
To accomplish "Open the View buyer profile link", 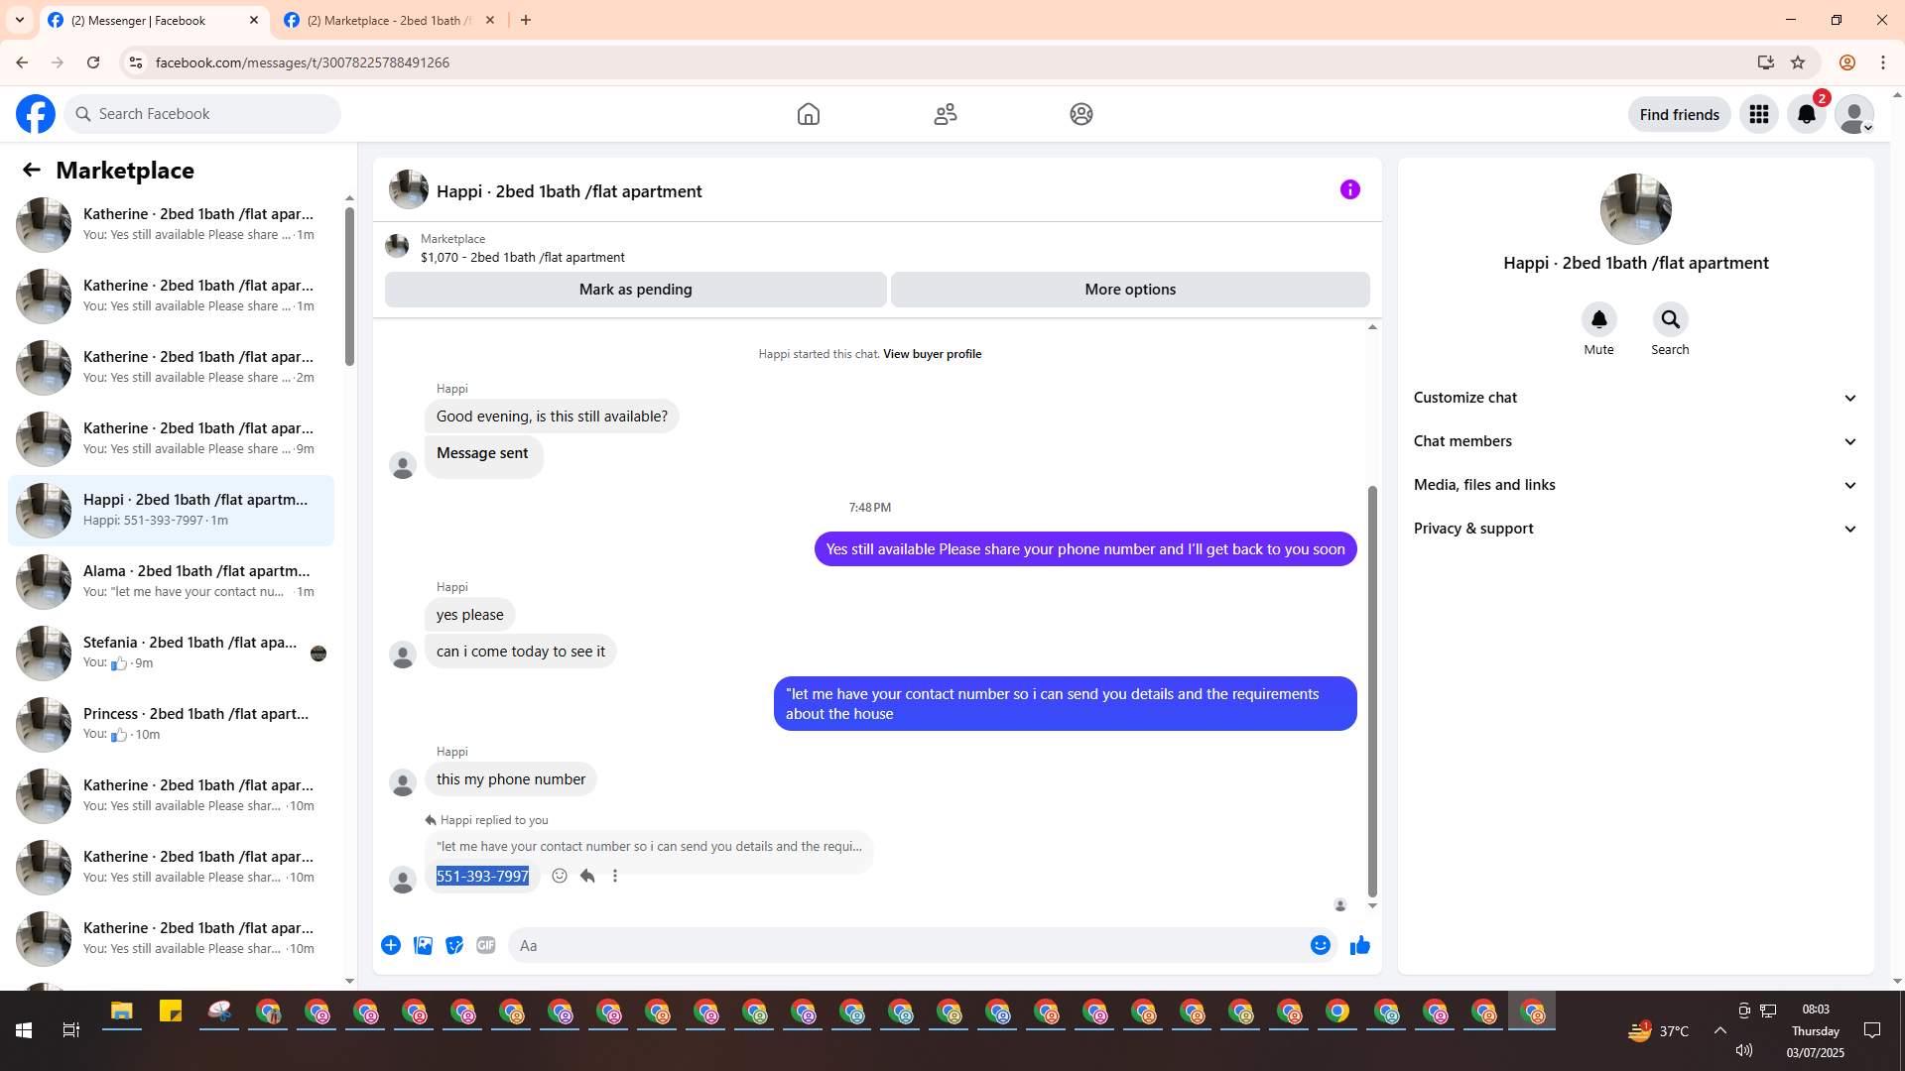I will [x=932, y=354].
